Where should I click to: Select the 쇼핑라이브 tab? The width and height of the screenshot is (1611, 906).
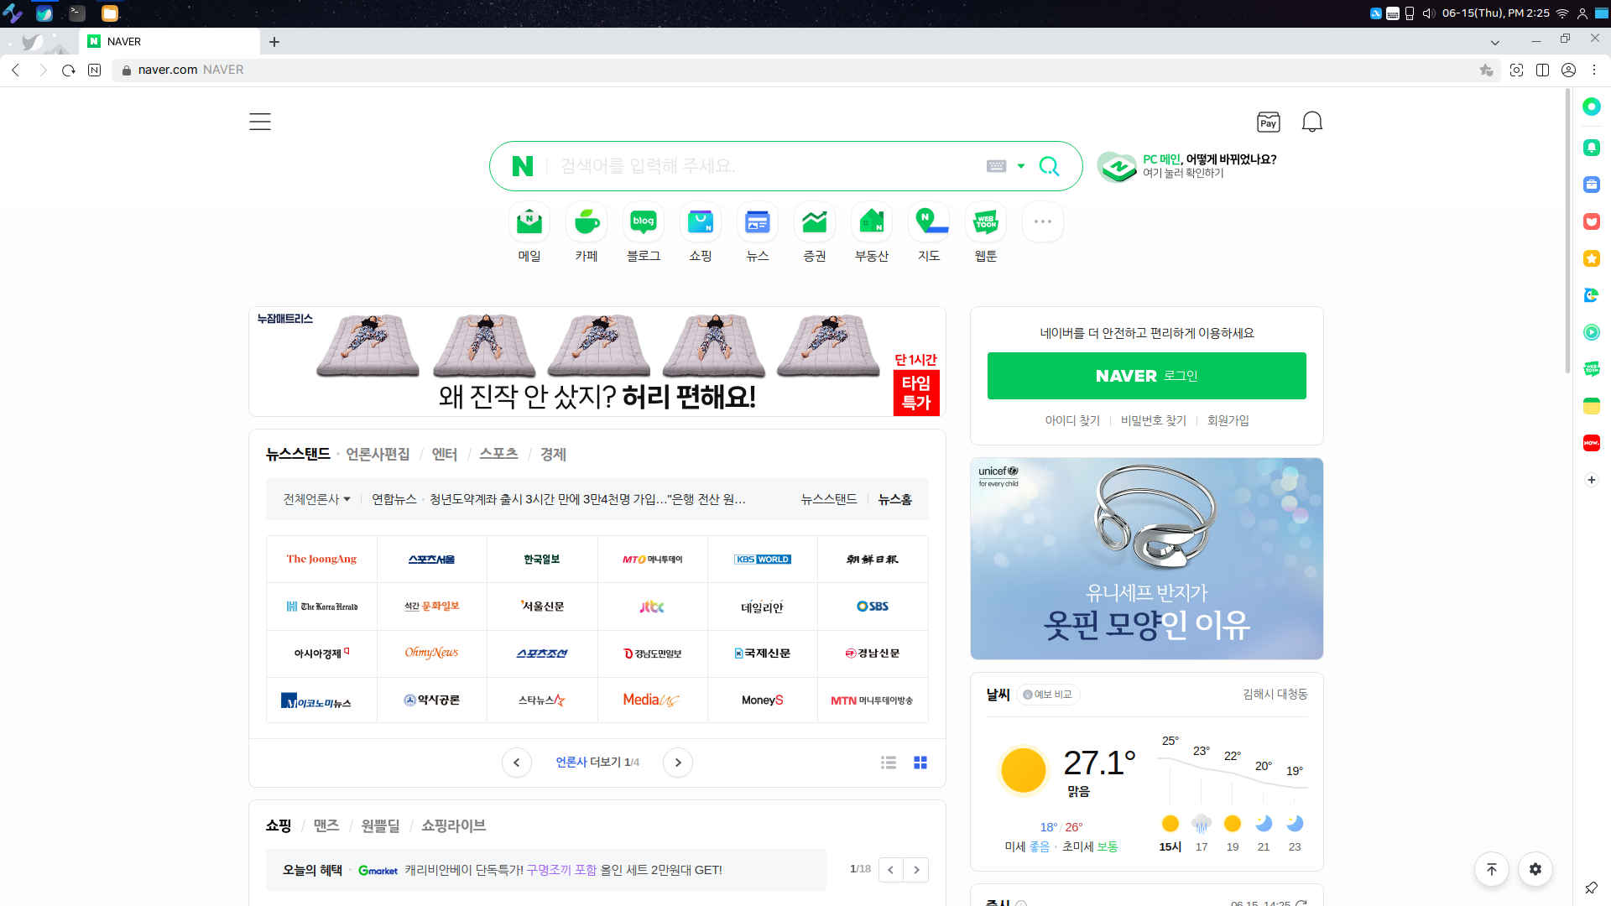point(453,825)
